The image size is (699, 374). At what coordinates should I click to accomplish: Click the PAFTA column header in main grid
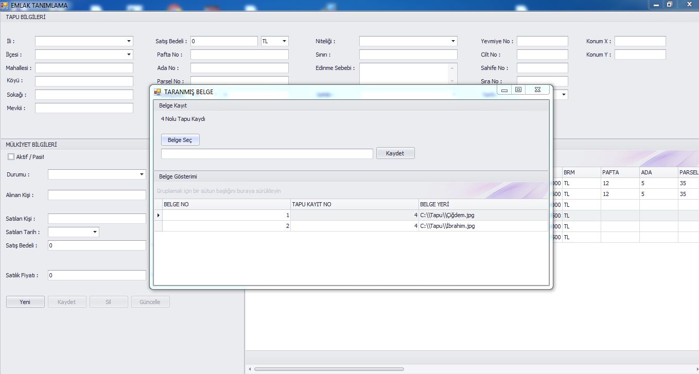pos(620,172)
